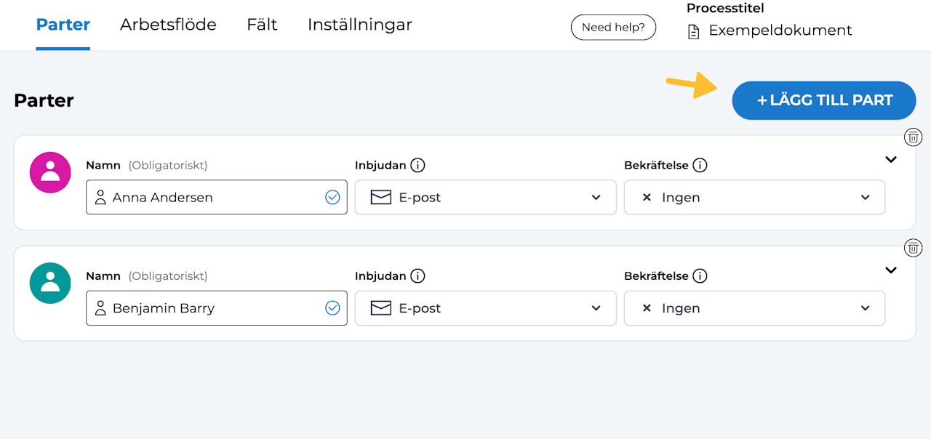Click Bekräftelse info icon in Anna's row

(x=700, y=165)
